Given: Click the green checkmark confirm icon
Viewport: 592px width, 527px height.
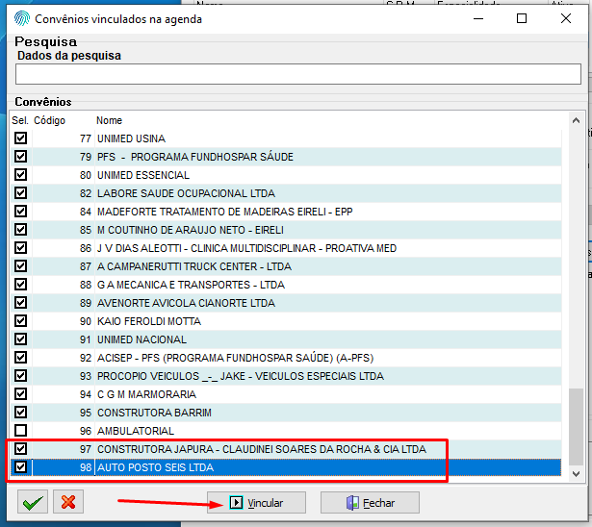Looking at the screenshot, I should (x=33, y=502).
